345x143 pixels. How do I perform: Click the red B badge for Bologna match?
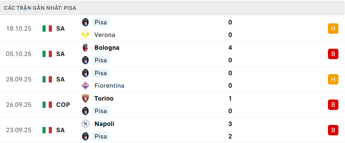point(333,54)
